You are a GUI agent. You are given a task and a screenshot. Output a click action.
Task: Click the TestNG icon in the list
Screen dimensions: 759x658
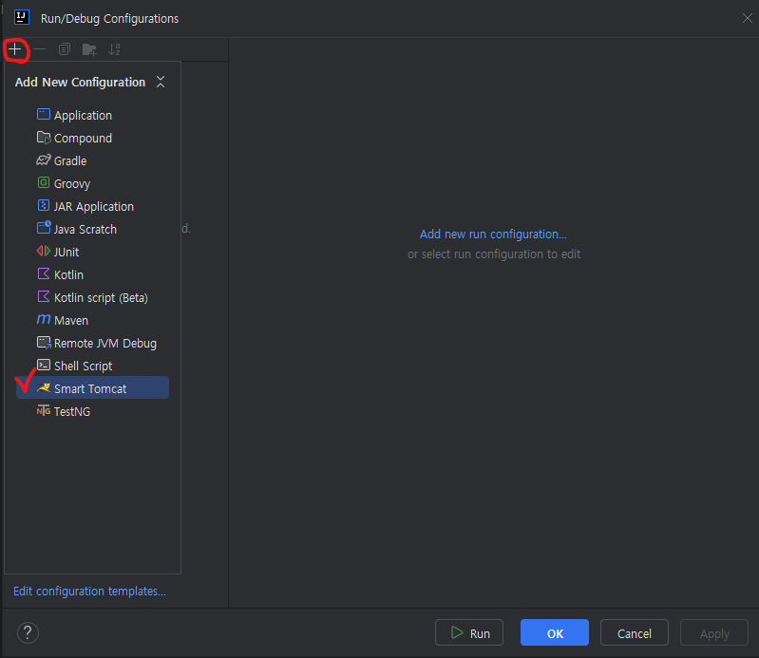(x=44, y=411)
